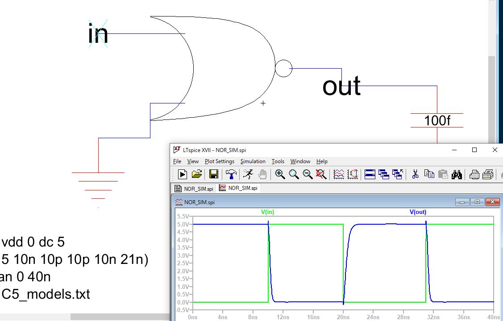Screen dimensions: 503x321
Task: Open the Simulation menu
Action: click(x=253, y=161)
